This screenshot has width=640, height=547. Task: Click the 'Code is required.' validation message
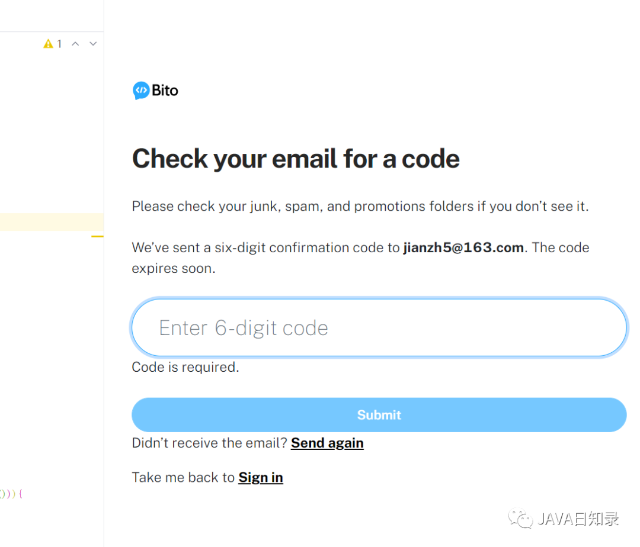pos(185,367)
